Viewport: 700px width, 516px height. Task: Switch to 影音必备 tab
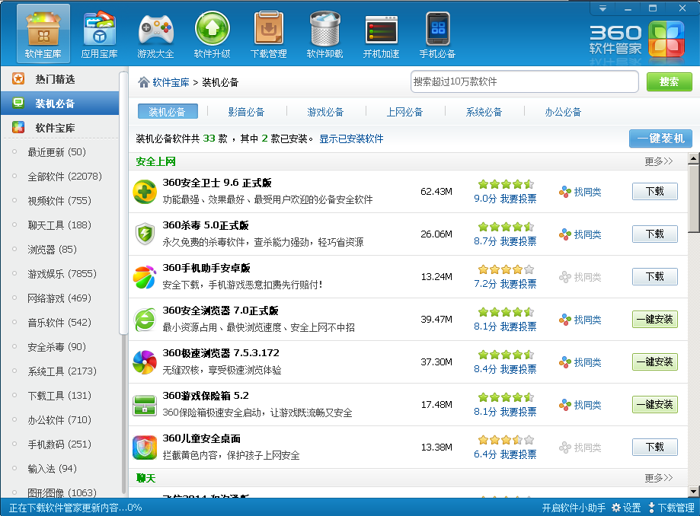[x=246, y=112]
